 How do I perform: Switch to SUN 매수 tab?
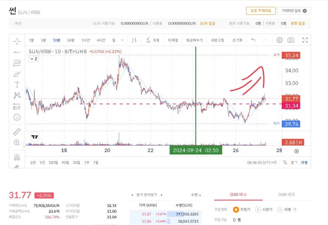(238, 195)
